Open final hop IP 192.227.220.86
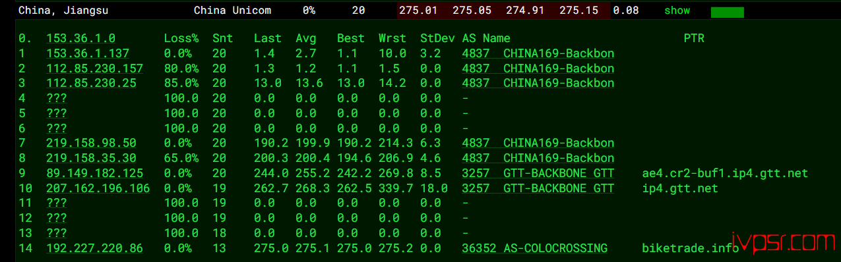This screenshot has height=262, width=841. coord(94,248)
